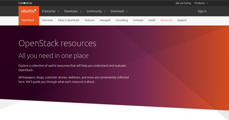Open the What is OpenStack tab
This screenshot has width=229, height=120.
(69, 20)
